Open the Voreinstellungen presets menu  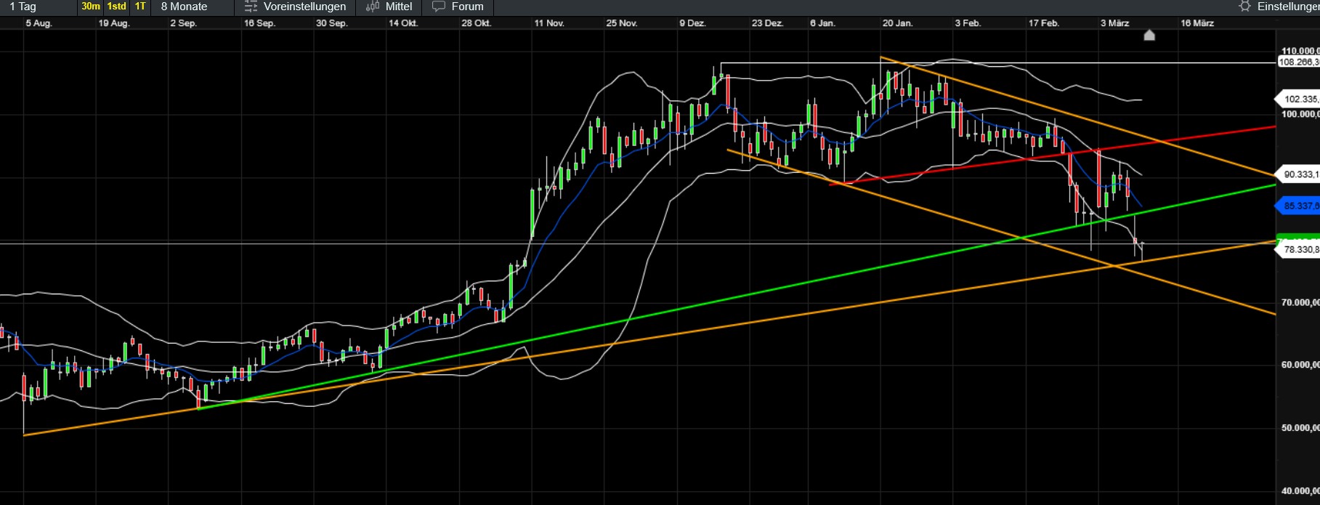(x=295, y=7)
